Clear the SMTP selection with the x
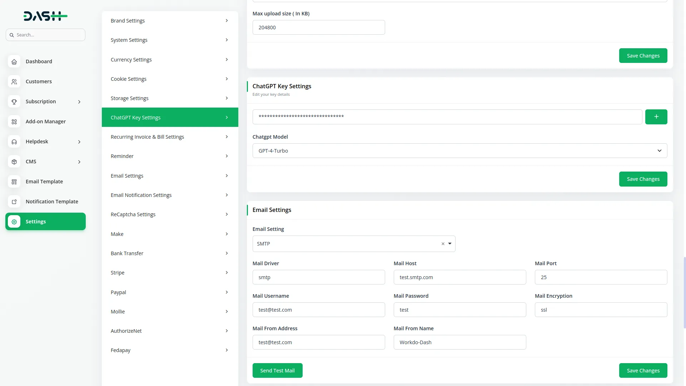 (443, 243)
